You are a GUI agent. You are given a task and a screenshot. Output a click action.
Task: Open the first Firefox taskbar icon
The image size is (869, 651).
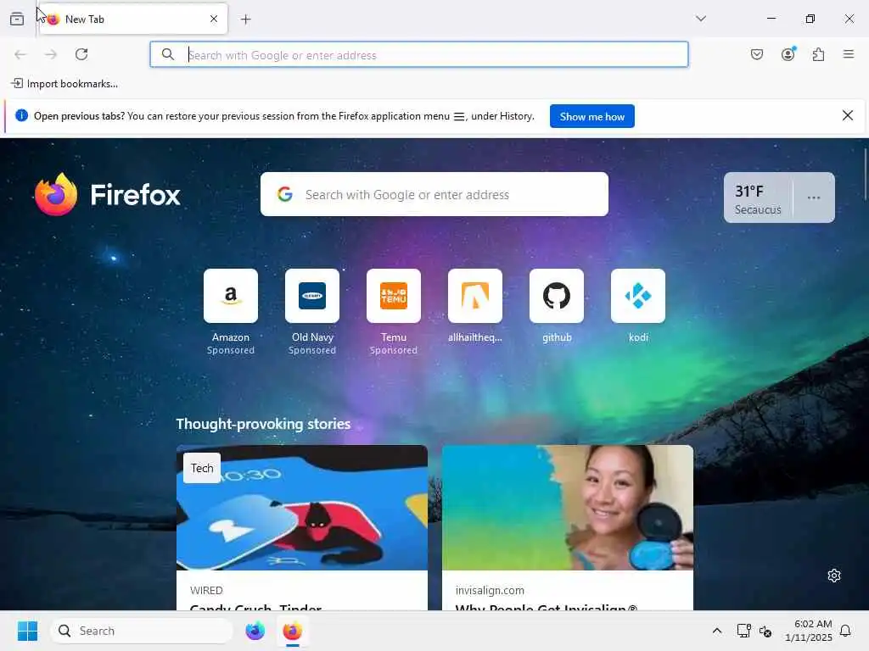tap(255, 631)
